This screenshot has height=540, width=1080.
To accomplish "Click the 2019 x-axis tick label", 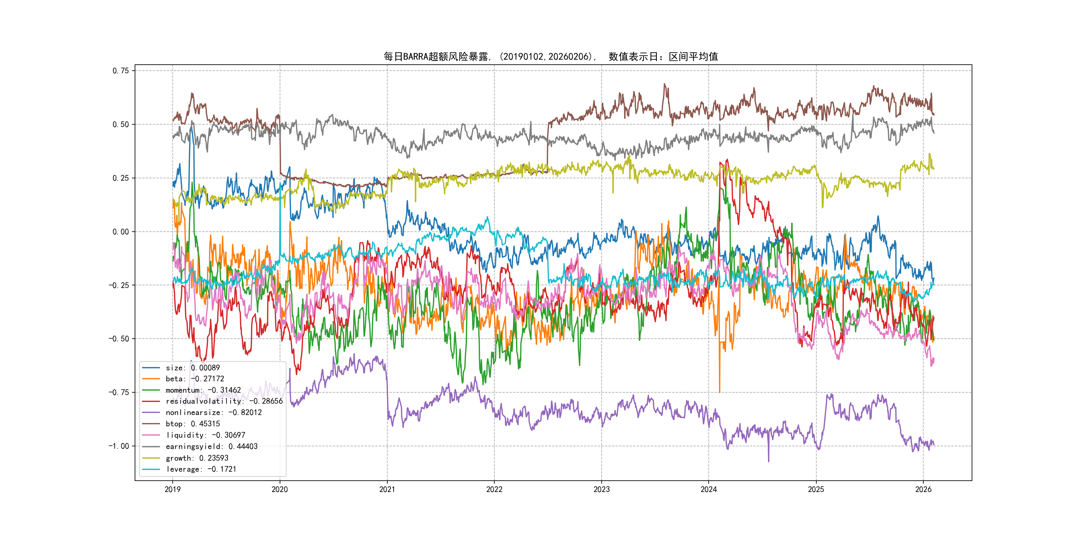I will tap(172, 489).
